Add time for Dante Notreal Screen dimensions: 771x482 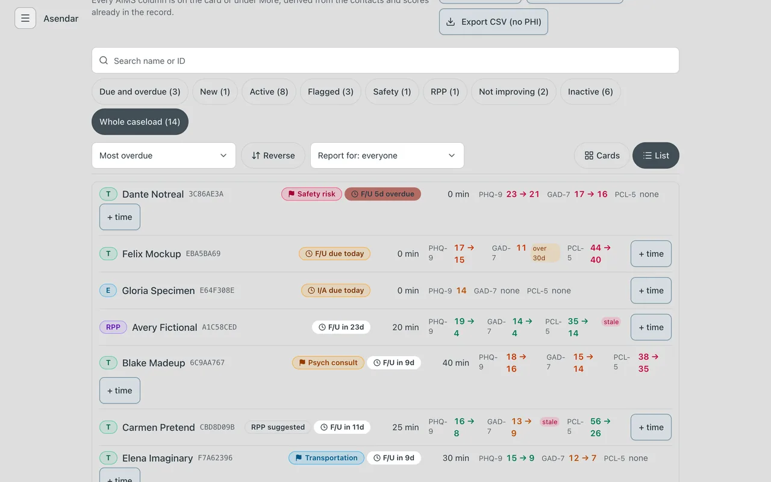tap(120, 217)
